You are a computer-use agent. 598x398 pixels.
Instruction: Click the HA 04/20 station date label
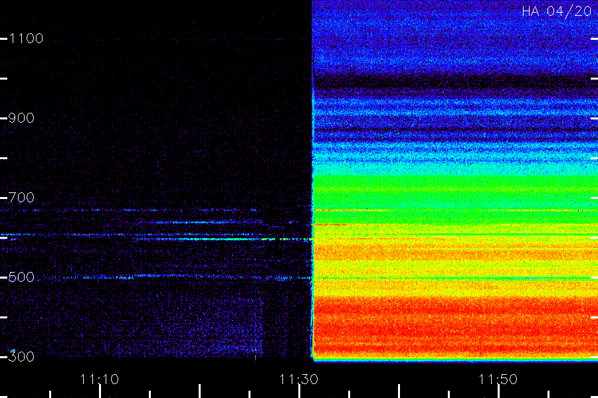point(556,11)
